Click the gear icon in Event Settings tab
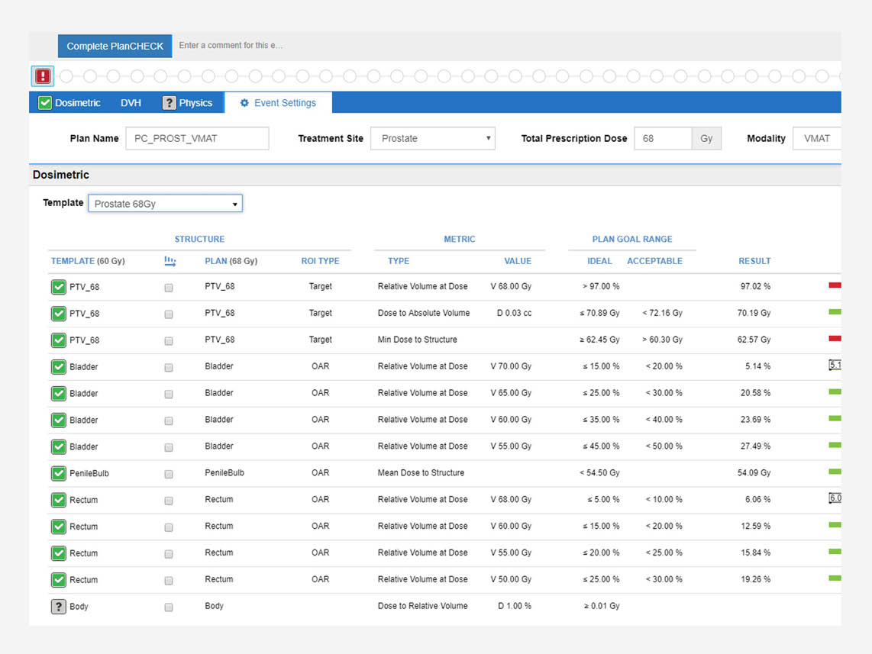 pos(244,103)
